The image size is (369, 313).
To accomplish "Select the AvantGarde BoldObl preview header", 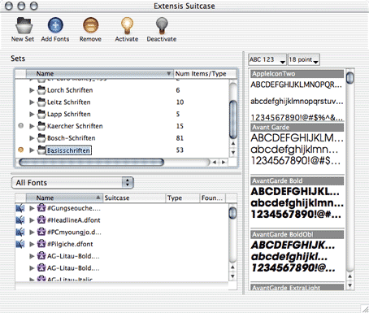I will 297,234.
